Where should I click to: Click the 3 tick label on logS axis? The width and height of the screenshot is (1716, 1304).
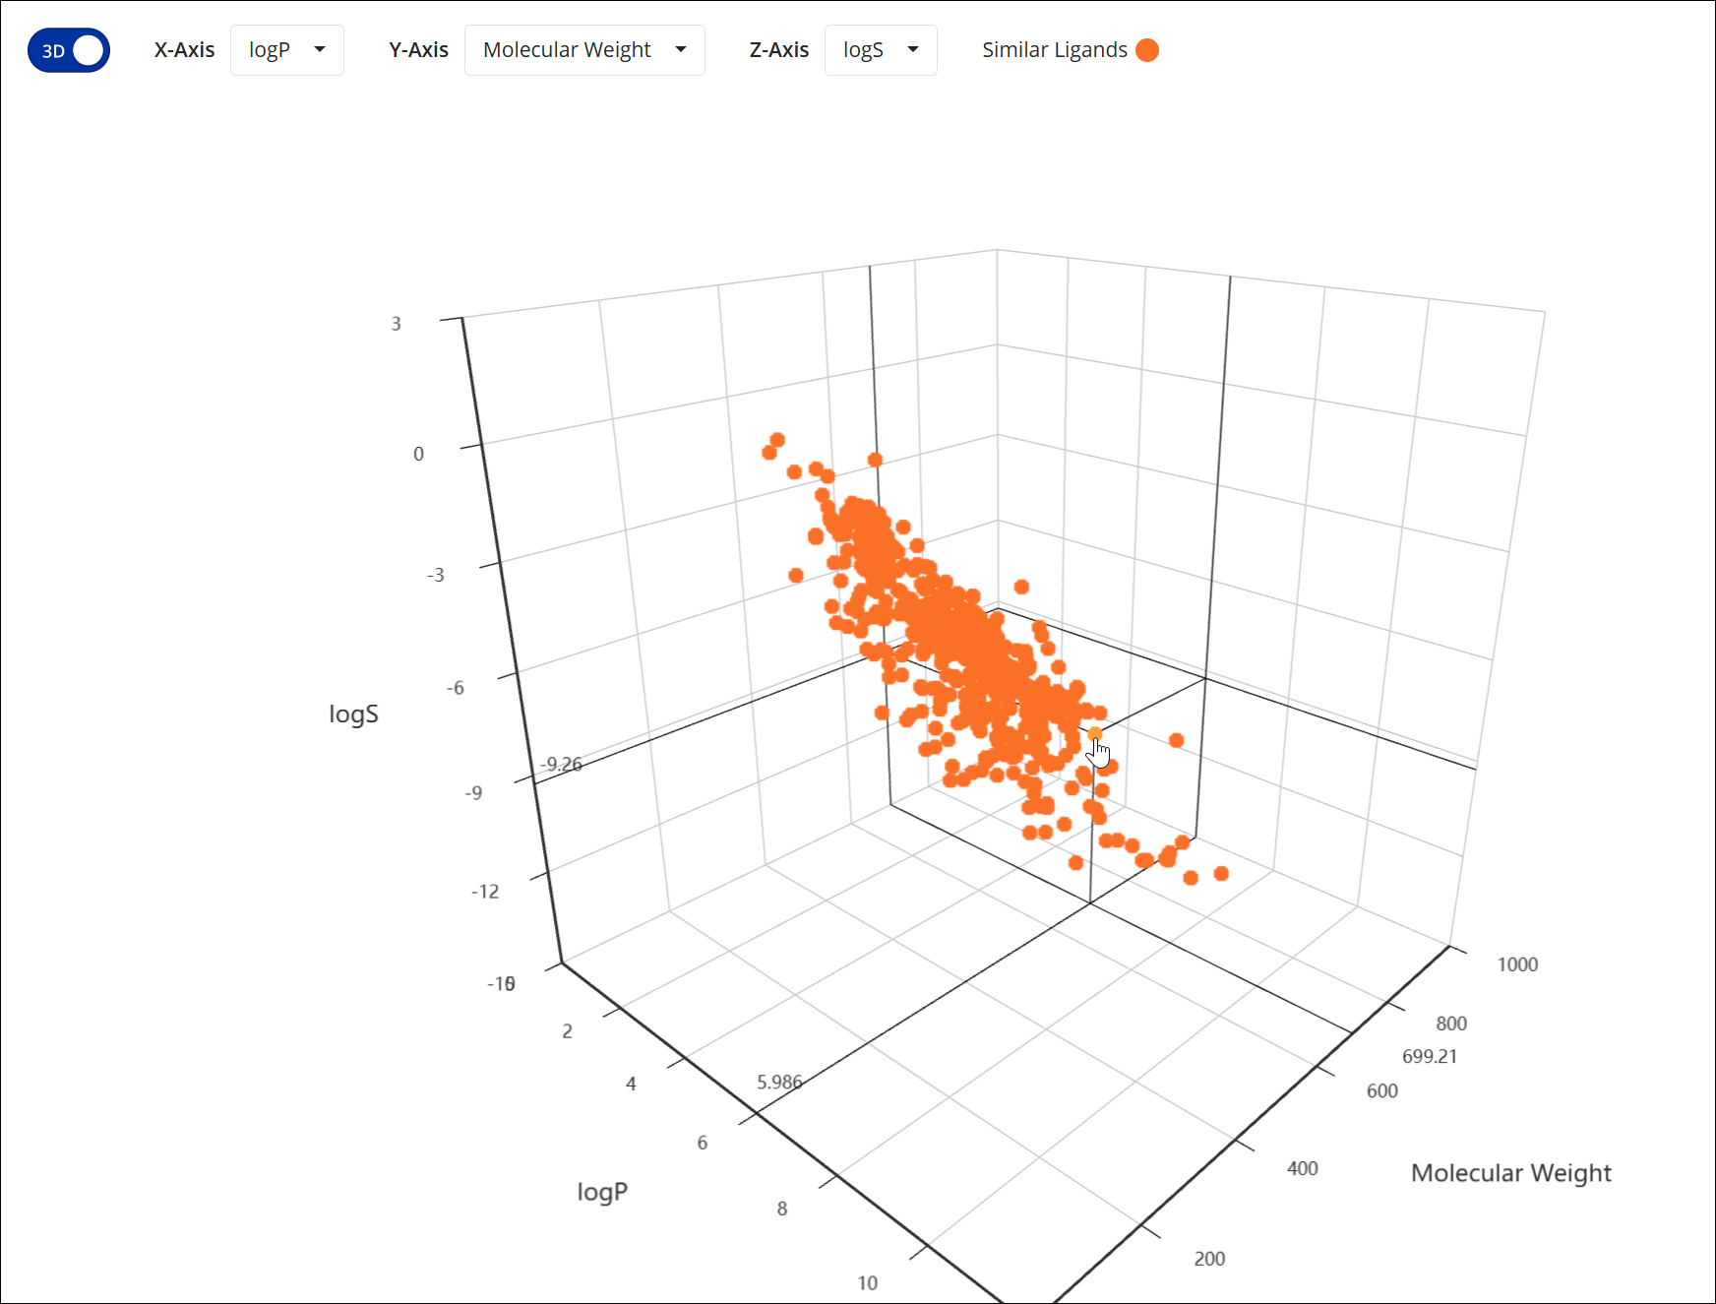397,324
